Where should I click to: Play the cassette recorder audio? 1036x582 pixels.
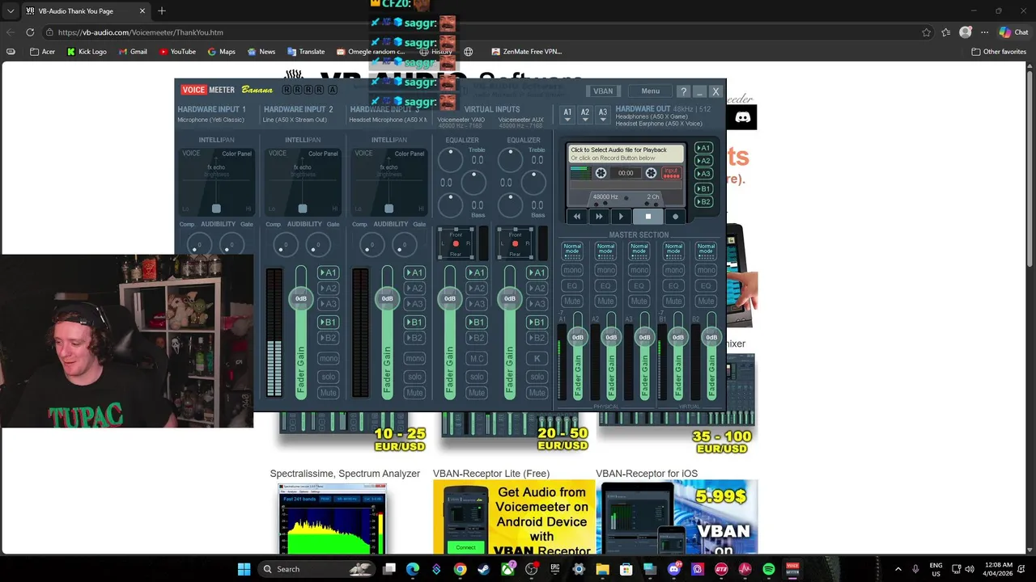(x=621, y=216)
